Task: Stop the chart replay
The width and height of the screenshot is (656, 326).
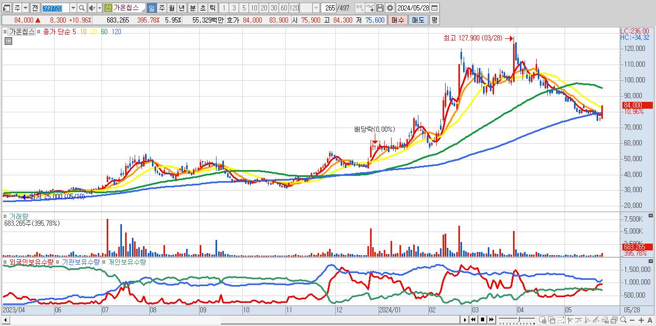Action: click(x=482, y=320)
